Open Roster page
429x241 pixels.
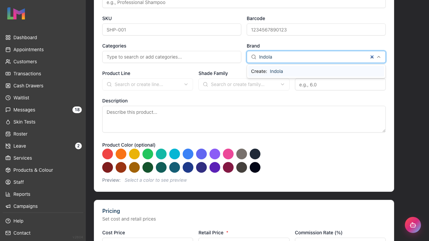click(43, 134)
